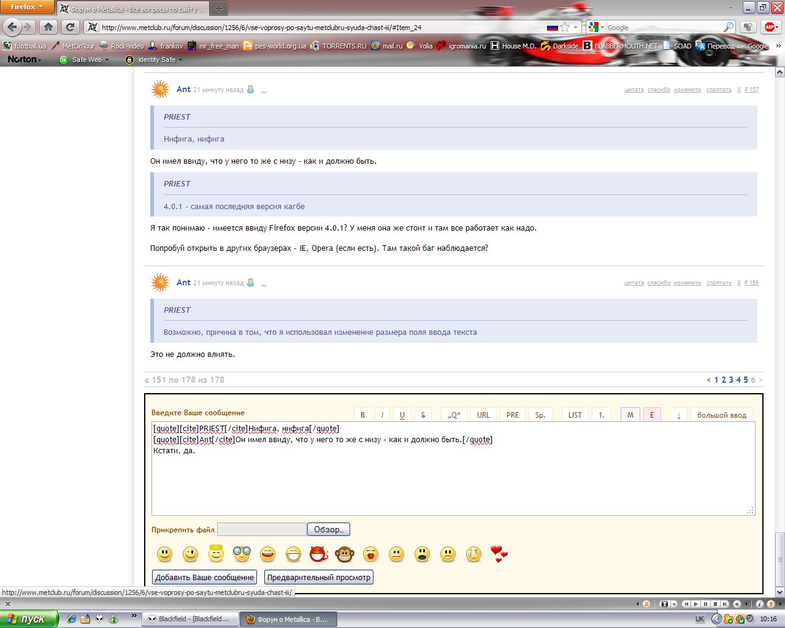Insert the red hearts emoticon
The height and width of the screenshot is (628, 785).
(499, 554)
